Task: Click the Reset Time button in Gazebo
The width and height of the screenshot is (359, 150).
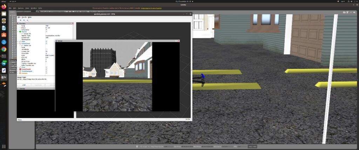Action: [x=252, y=146]
